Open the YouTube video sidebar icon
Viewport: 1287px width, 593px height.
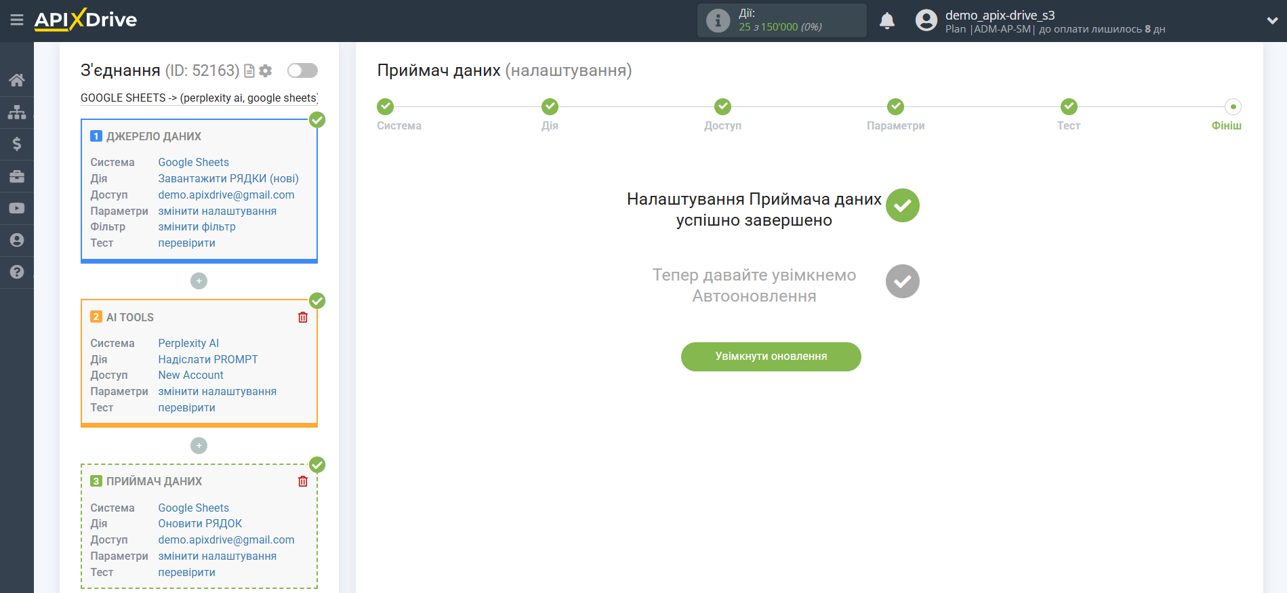tap(17, 208)
